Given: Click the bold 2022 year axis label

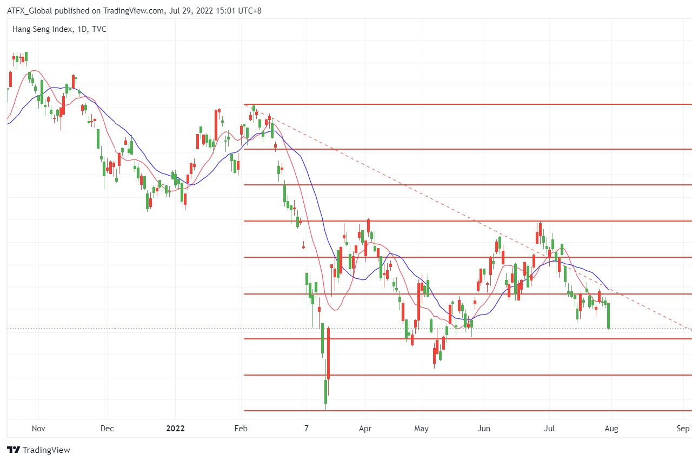Looking at the screenshot, I should (x=175, y=429).
